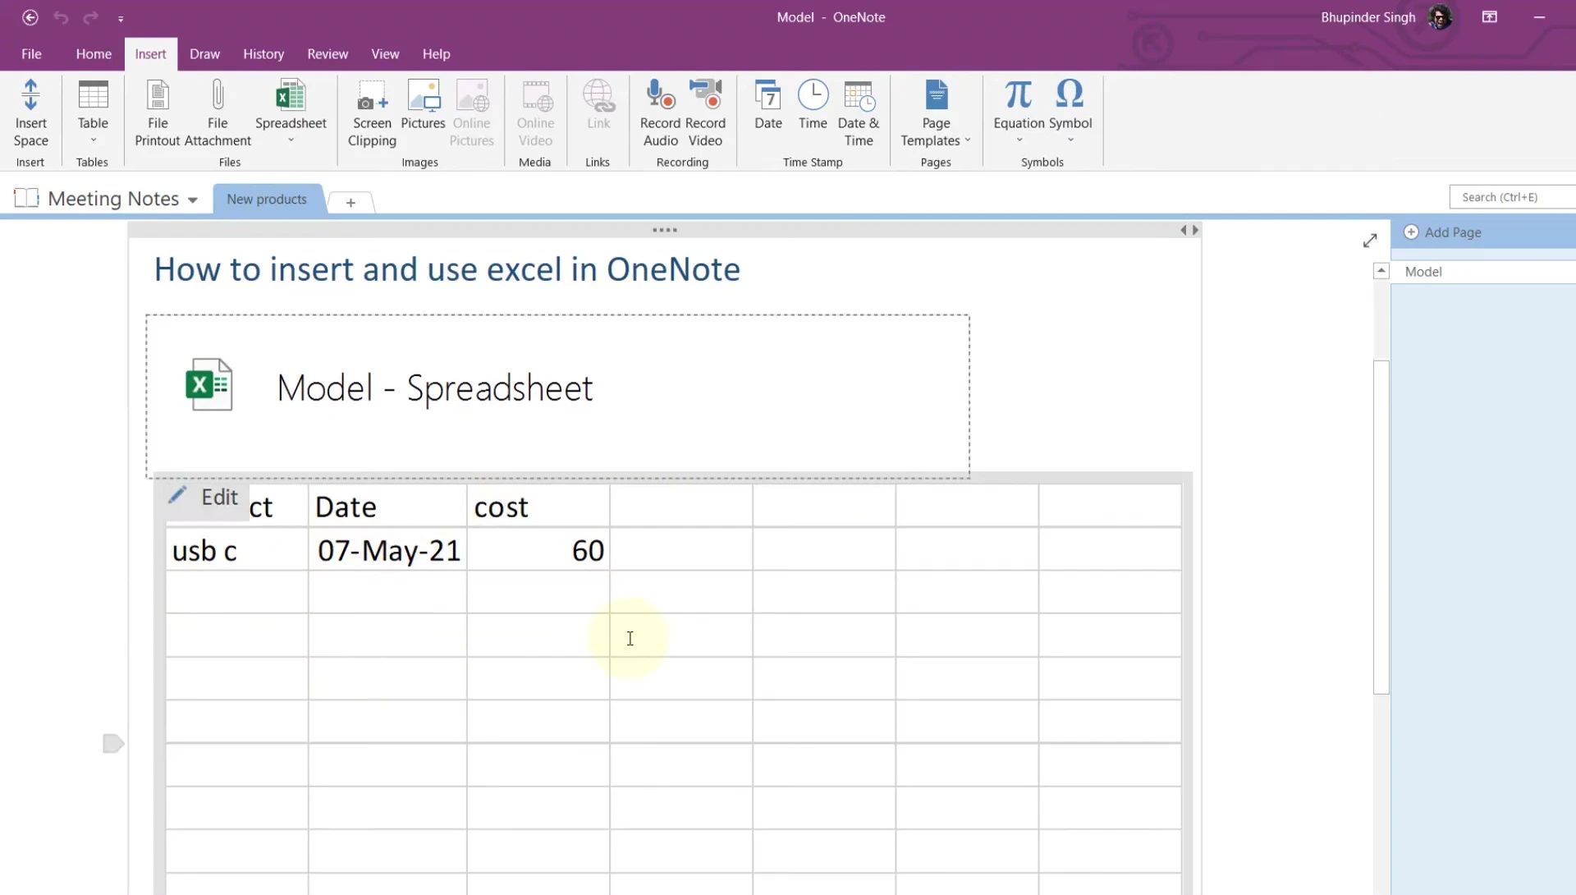1576x895 pixels.
Task: Insert the Date stamp
Action: (768, 105)
